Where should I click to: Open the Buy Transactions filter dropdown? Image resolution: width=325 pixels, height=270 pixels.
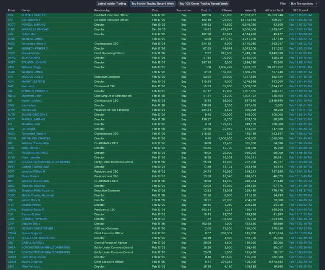coord(304,4)
